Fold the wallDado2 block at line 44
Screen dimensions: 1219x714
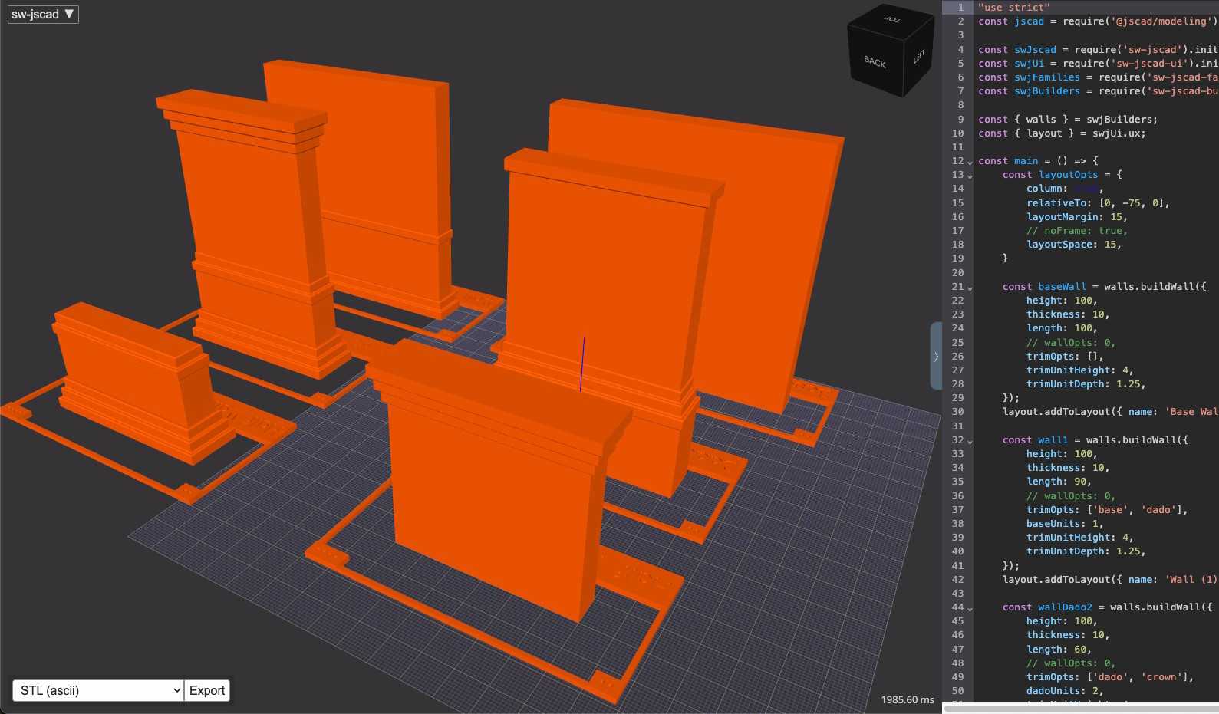[x=970, y=608]
